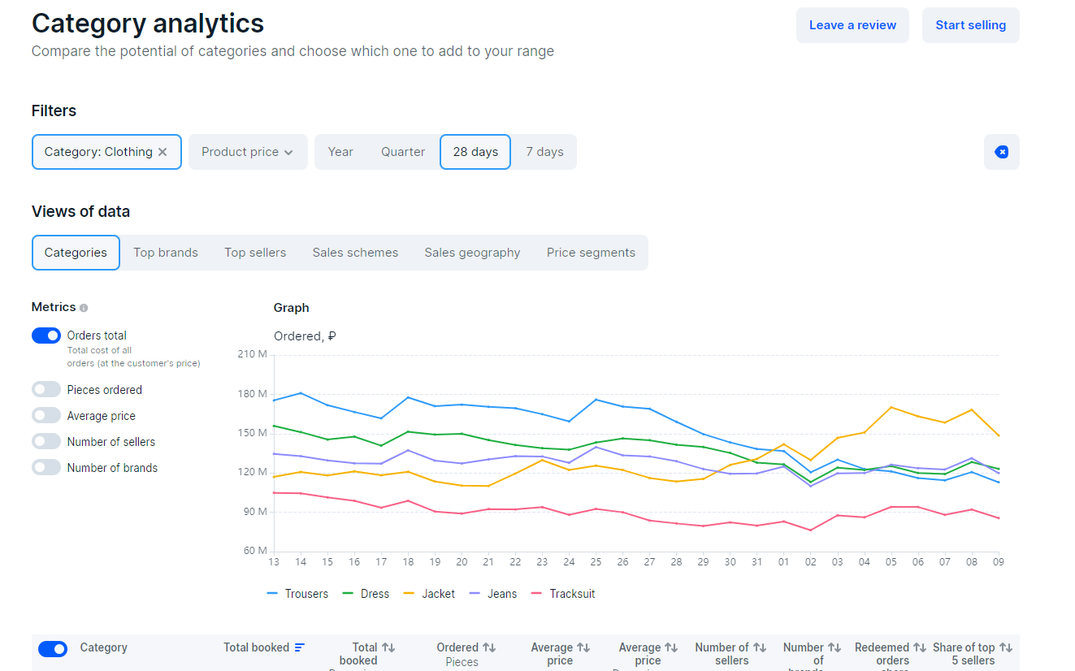
Task: Sort by Number of sellers arrows
Action: coord(759,647)
